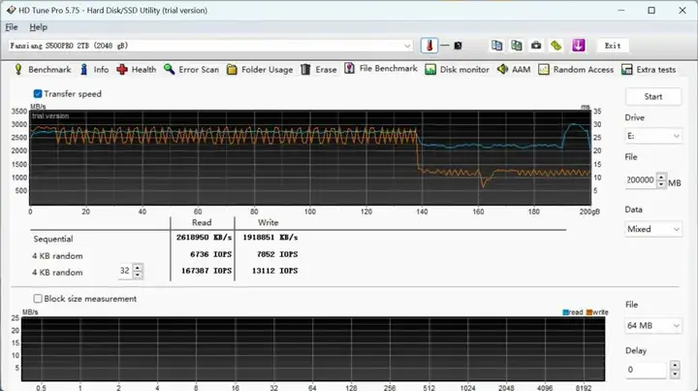Click the Delay input field
Viewport: 698px width, 391px height.
tap(648, 370)
